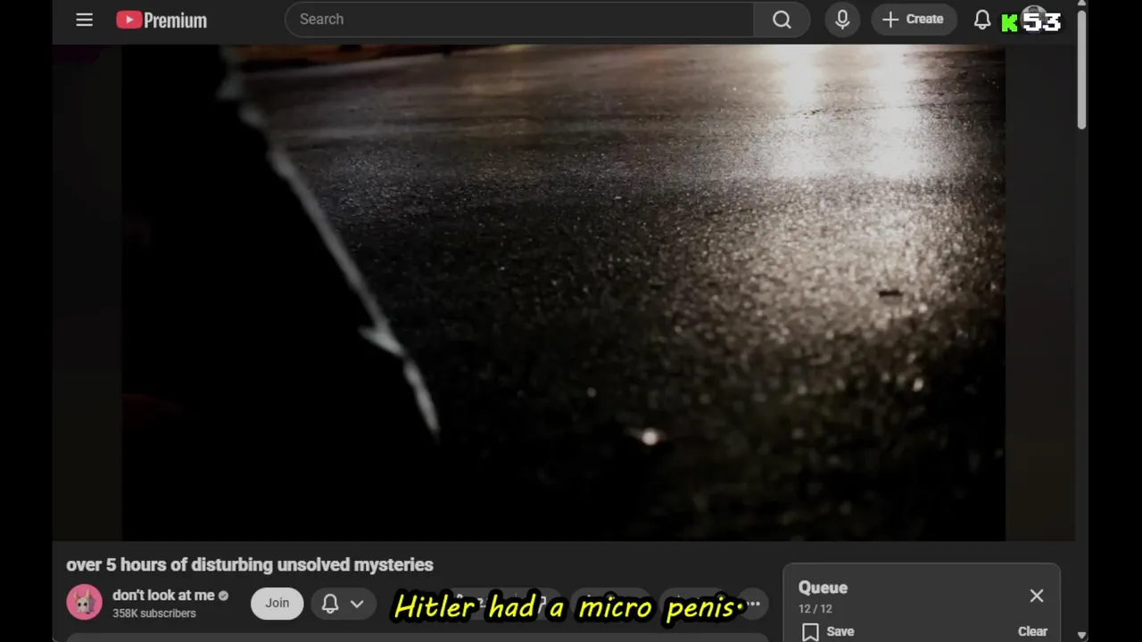
Task: Open the YouTube hamburger guide menu
Action: (84, 20)
